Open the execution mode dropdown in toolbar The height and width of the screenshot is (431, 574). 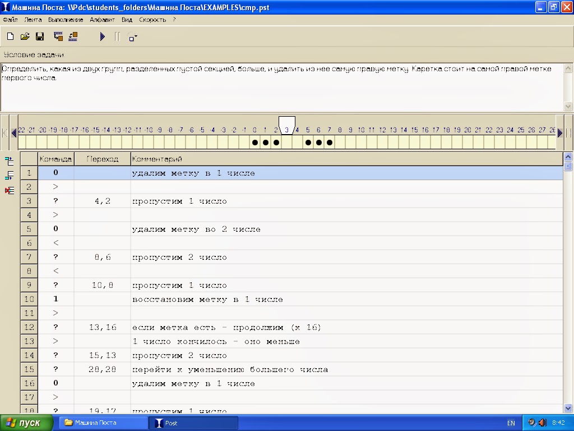132,36
